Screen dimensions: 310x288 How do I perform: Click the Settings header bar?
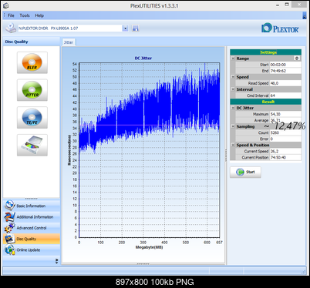pos(265,52)
